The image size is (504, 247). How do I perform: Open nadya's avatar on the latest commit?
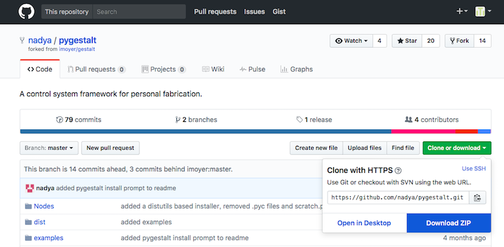pyautogui.click(x=30, y=189)
